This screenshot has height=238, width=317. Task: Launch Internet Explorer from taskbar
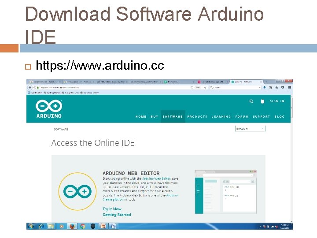coord(41,226)
